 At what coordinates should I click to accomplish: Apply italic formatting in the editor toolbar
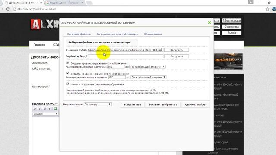40,109
